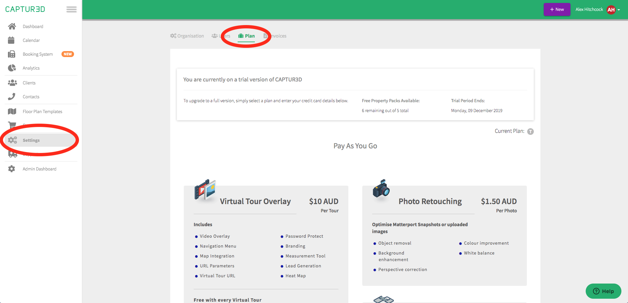Image resolution: width=628 pixels, height=303 pixels.
Task: Click the Lead Generation feature item
Action: (303, 266)
